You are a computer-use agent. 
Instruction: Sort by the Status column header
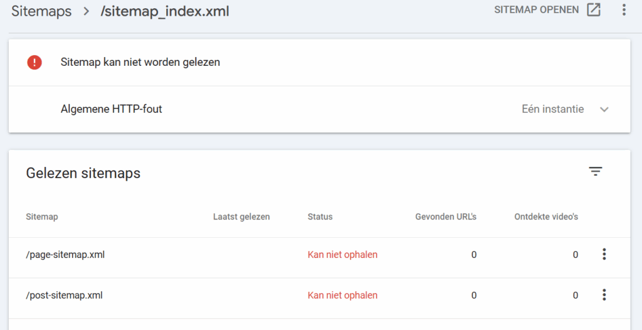320,216
